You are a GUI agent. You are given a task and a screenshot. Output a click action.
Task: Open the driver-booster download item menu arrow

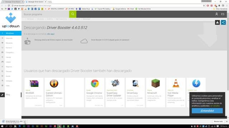pos(25,121)
